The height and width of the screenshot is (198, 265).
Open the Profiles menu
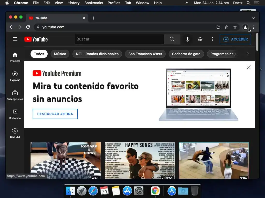point(114,3)
